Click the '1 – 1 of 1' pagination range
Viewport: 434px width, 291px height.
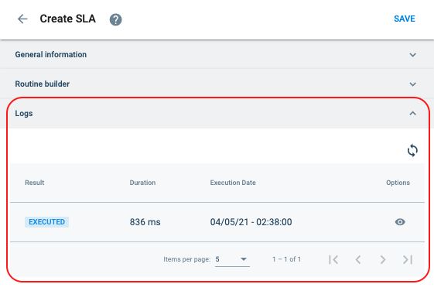coord(286,259)
